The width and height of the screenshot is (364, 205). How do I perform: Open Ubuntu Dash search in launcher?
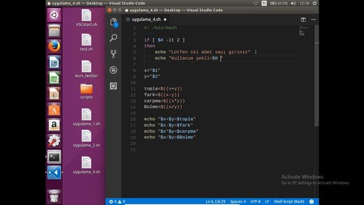[54, 15]
